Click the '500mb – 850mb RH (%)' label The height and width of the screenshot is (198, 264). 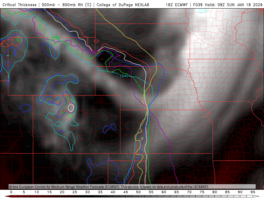(x=67, y=5)
